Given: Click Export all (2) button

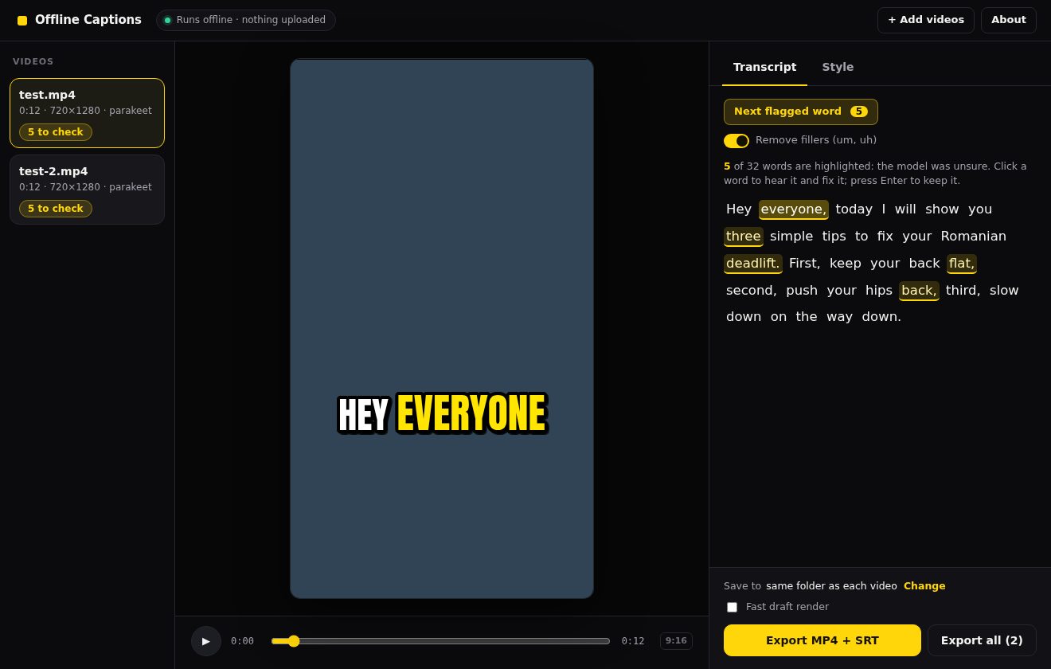Looking at the screenshot, I should coord(982,640).
